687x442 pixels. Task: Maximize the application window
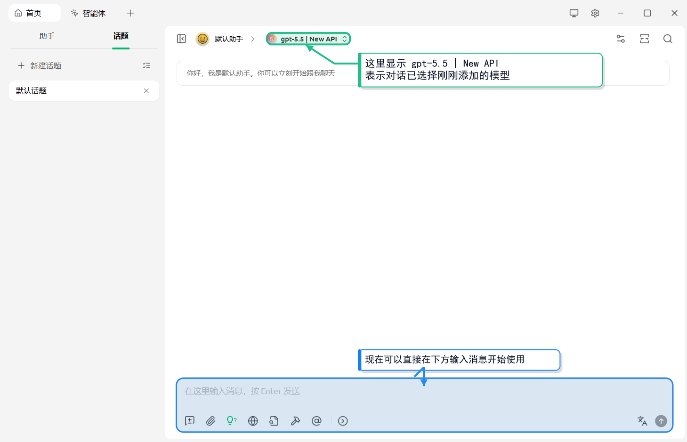tap(647, 13)
